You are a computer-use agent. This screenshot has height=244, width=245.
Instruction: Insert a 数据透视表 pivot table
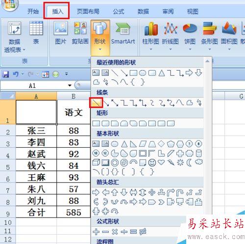[x=14, y=37]
